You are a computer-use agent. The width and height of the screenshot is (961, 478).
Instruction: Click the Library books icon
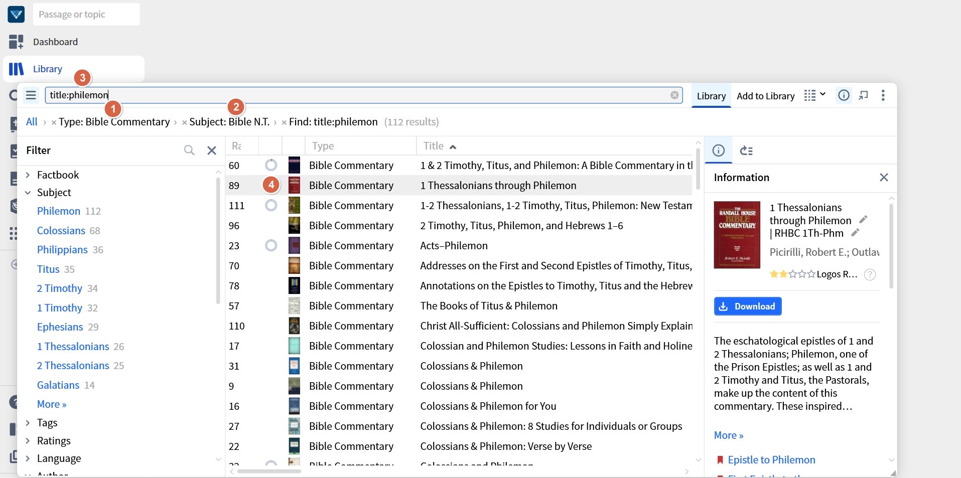[16, 69]
